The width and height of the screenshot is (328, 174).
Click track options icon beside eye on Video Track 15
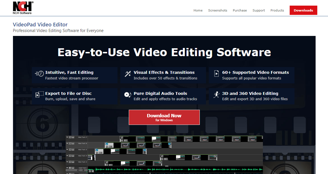(73, 150)
